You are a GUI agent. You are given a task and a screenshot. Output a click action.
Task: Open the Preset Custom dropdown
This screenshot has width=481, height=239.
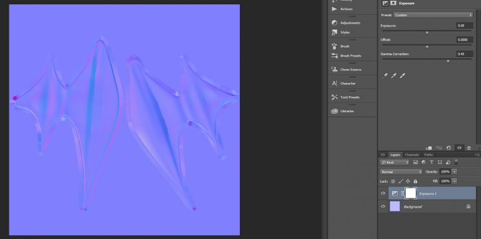click(433, 15)
